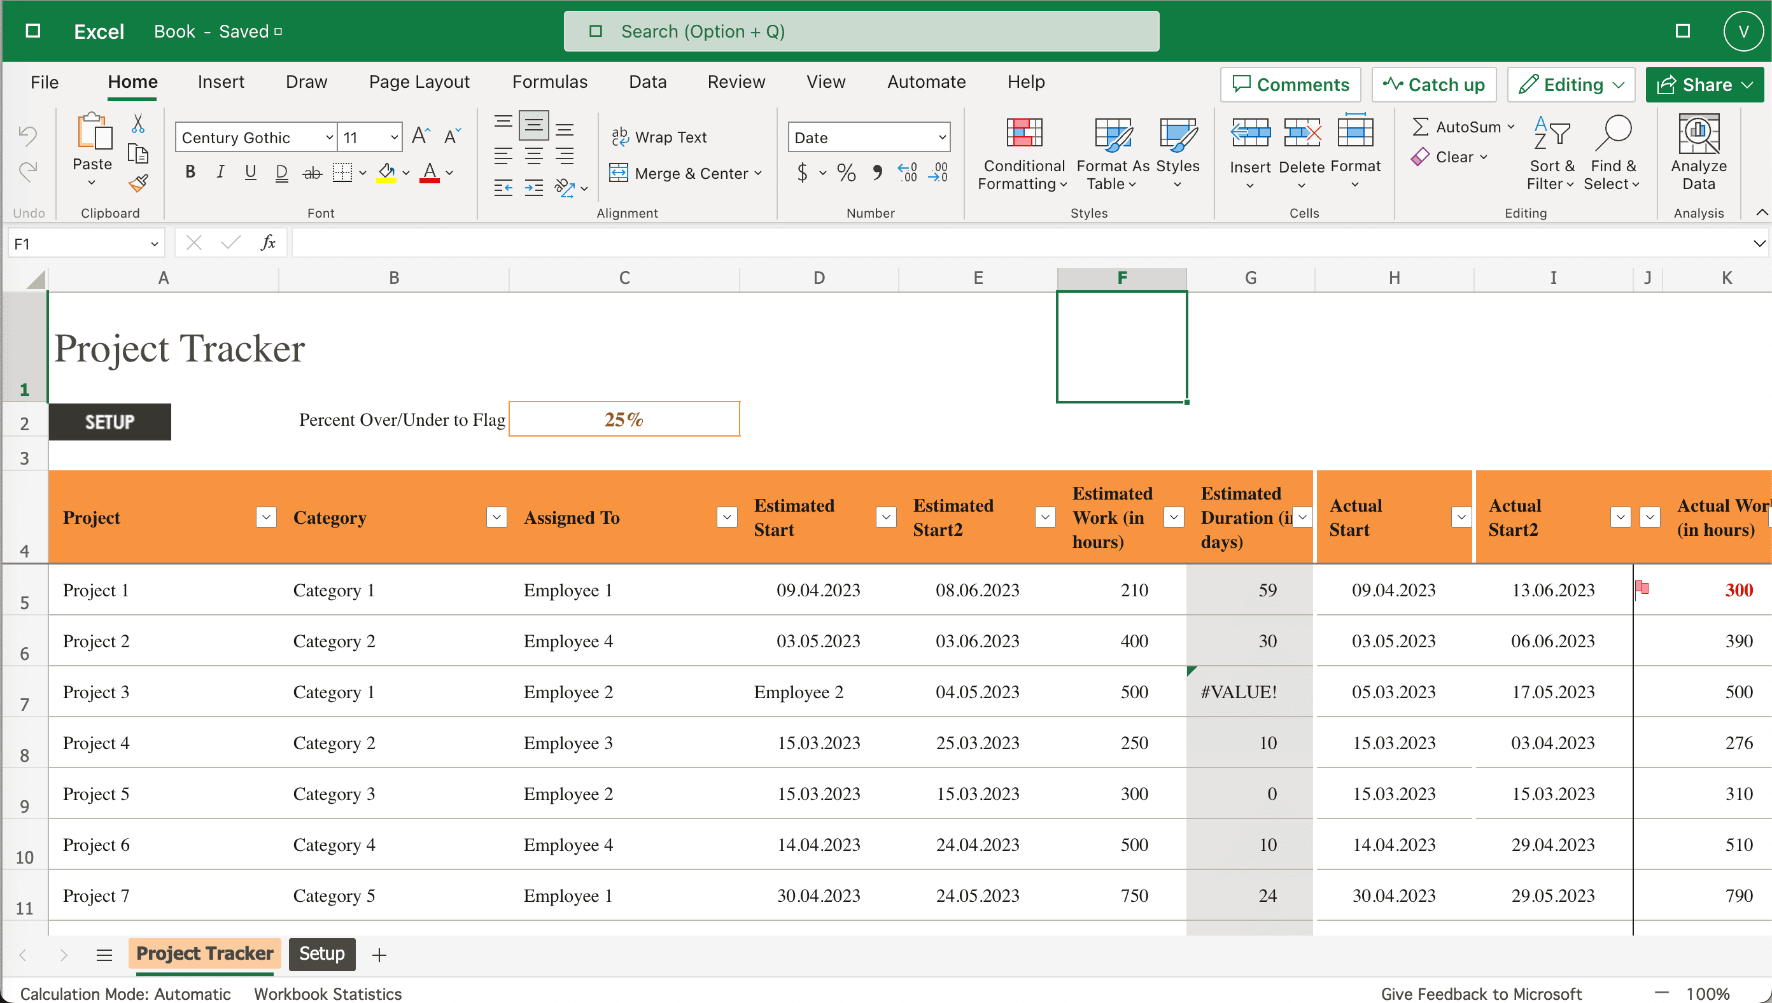Open Format As Table gallery
Viewport: 1772px width, 1003px height.
click(x=1112, y=153)
